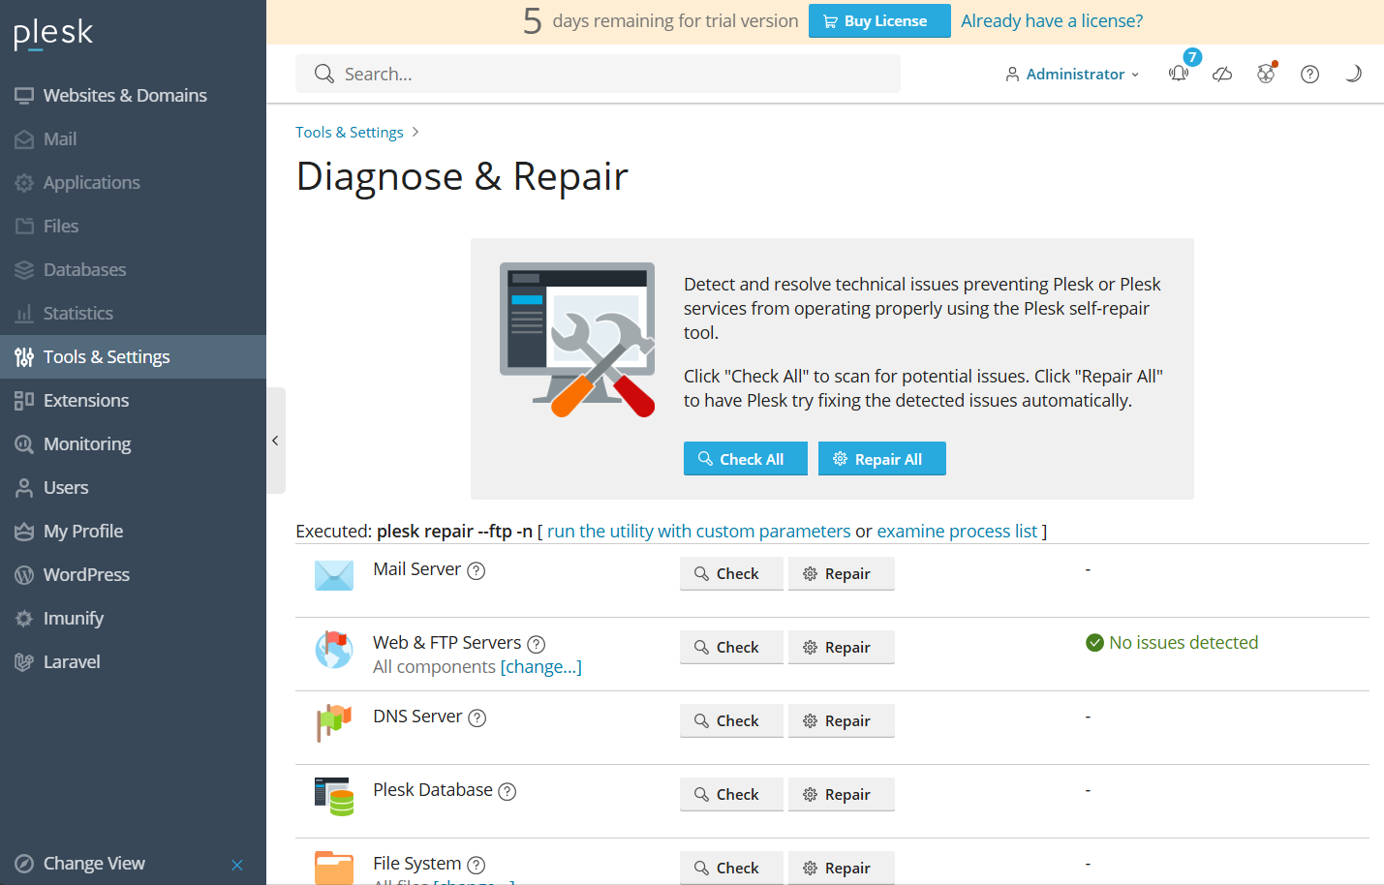Open My Profile in sidebar
The width and height of the screenshot is (1384, 885).
pyautogui.click(x=133, y=531)
